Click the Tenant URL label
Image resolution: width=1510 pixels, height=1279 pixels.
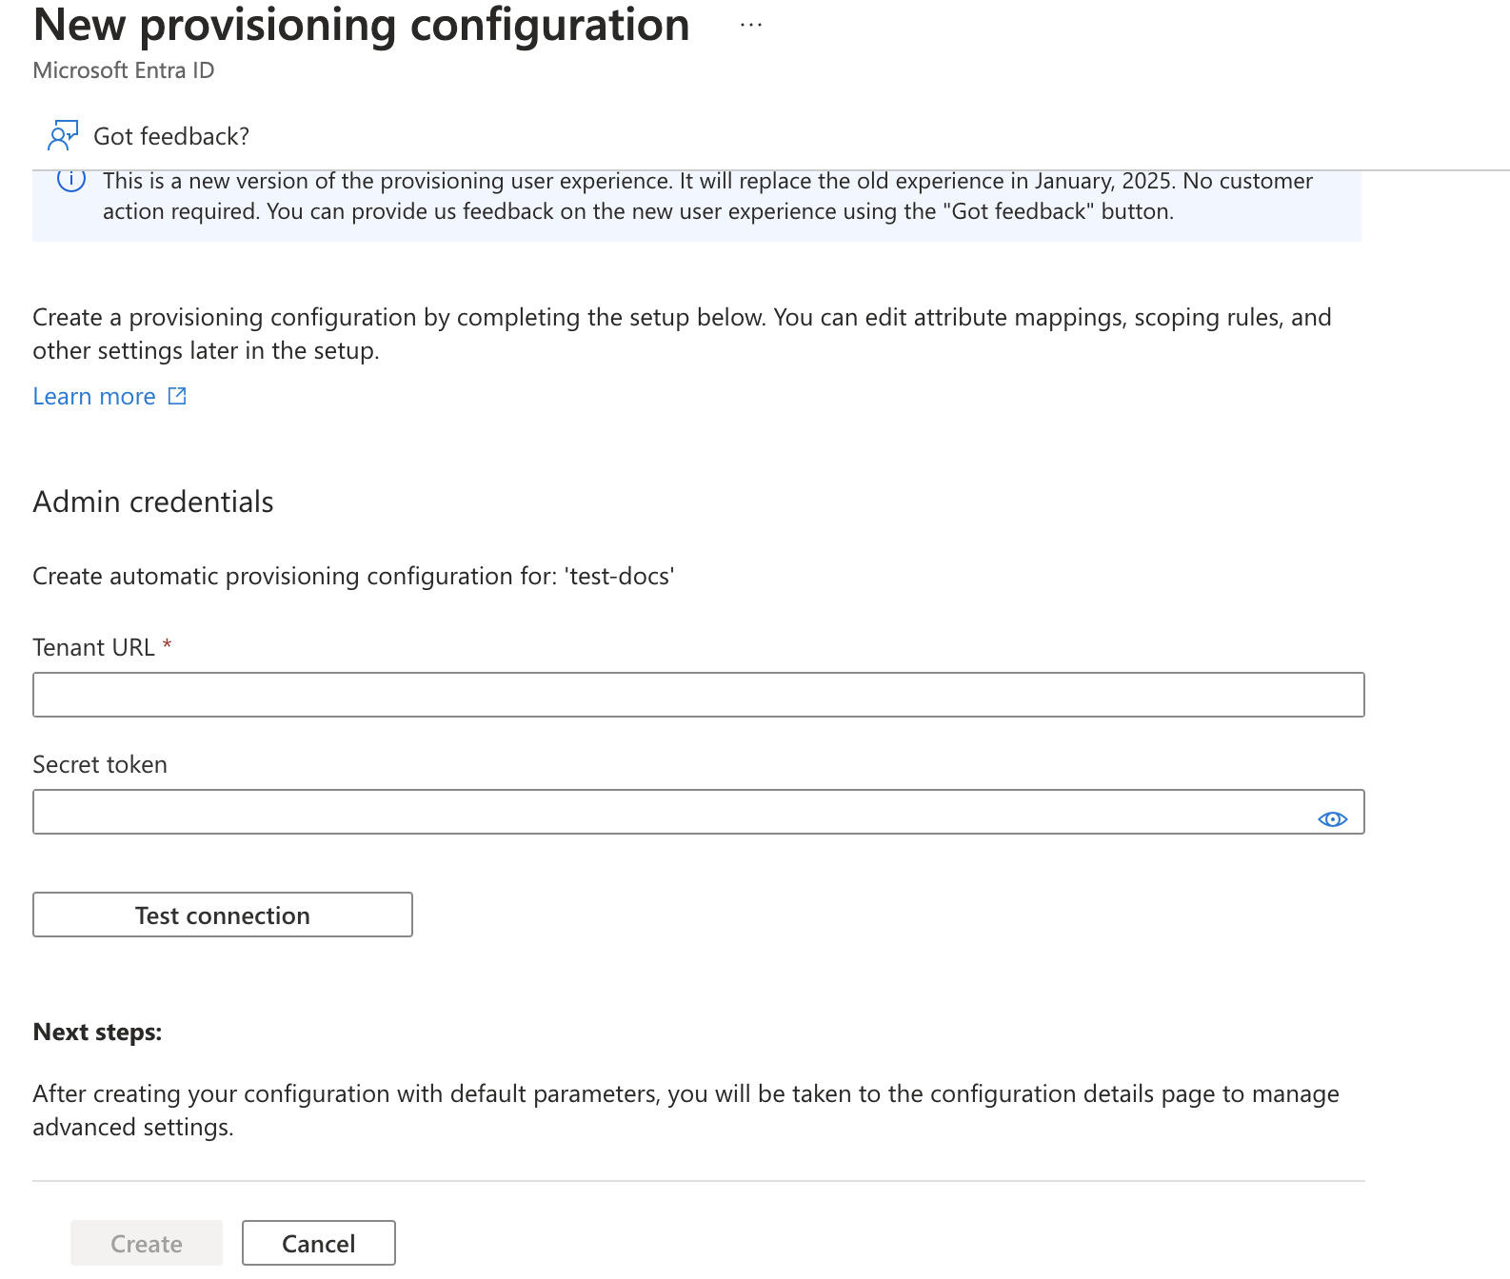(x=94, y=646)
